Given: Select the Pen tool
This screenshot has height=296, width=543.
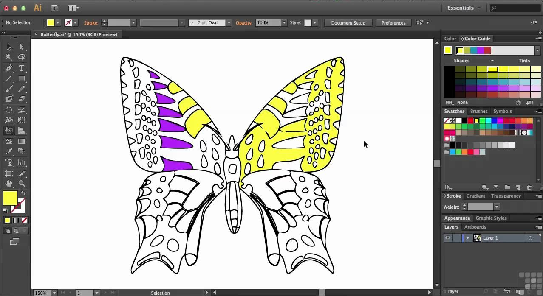Looking at the screenshot, I should click(x=9, y=68).
